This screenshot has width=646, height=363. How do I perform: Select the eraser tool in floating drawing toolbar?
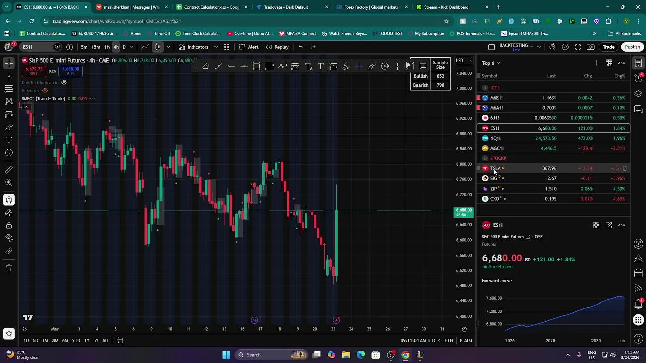(206, 66)
